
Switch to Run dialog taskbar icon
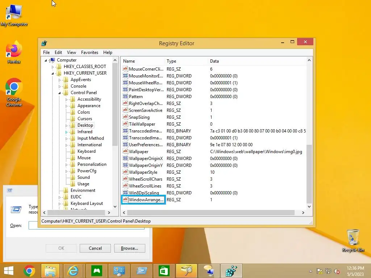142,271
